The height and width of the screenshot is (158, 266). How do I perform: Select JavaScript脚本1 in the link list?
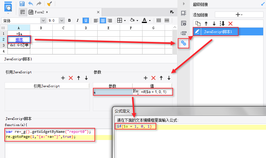[x=218, y=32]
